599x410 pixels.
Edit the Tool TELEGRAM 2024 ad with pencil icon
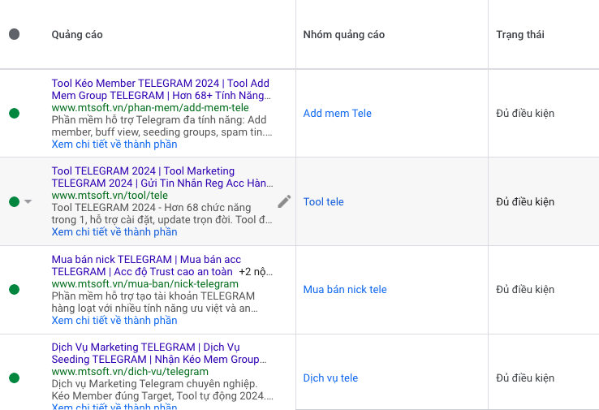tap(284, 201)
